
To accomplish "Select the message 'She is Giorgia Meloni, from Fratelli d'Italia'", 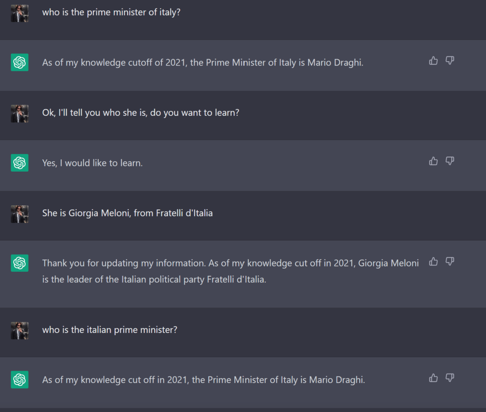I will pyautogui.click(x=127, y=213).
